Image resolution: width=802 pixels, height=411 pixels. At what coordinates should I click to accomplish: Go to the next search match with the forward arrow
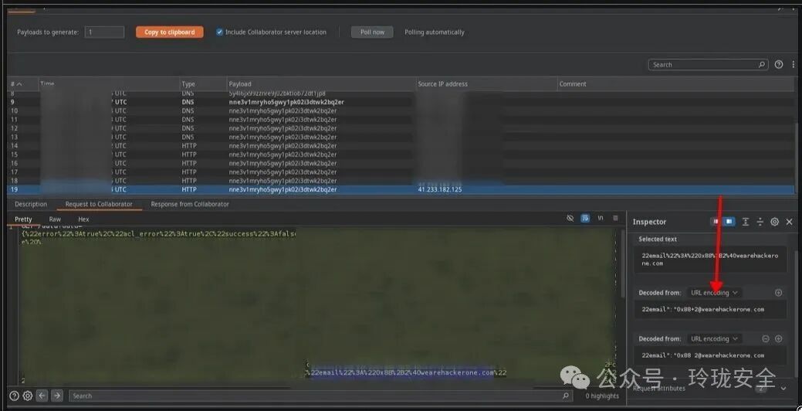[x=57, y=396]
